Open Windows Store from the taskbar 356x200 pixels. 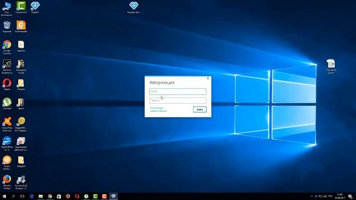[x=59, y=196]
